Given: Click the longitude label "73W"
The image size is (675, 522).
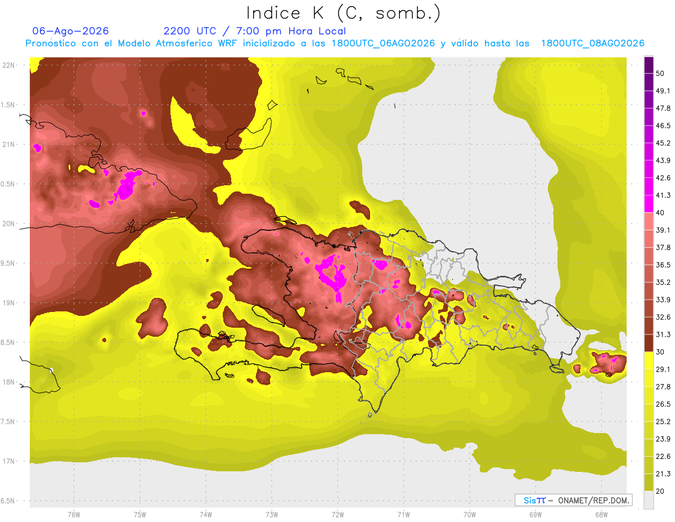Looking at the screenshot, I should 272,515.
